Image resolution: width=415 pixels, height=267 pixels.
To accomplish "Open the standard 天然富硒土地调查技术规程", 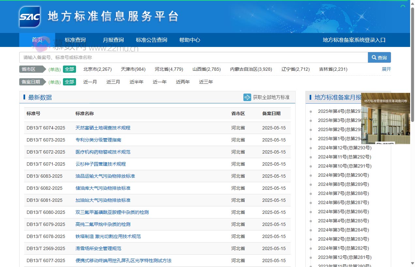I will (103, 128).
